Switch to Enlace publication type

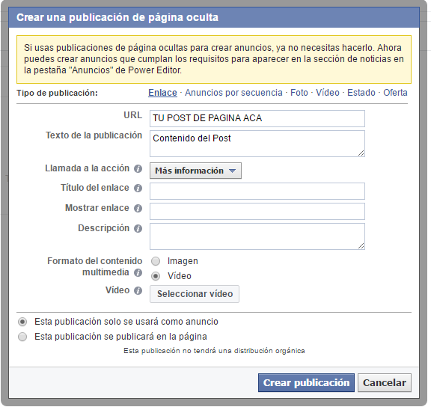162,93
